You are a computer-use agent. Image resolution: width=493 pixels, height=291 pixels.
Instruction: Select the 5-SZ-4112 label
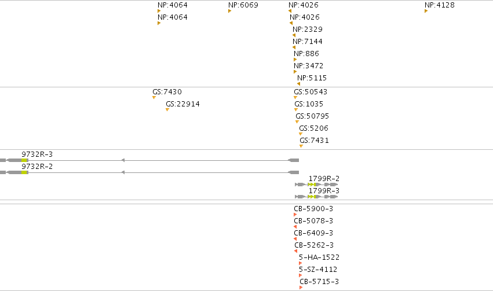coord(318,270)
